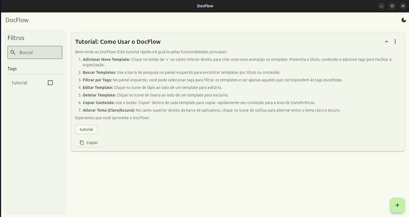
Task: Click the DocFlow title in the header bar
Action: (x=17, y=20)
